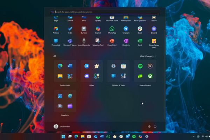Open the View: Category dropdown
The width and height of the screenshot is (210, 140).
tap(148, 56)
